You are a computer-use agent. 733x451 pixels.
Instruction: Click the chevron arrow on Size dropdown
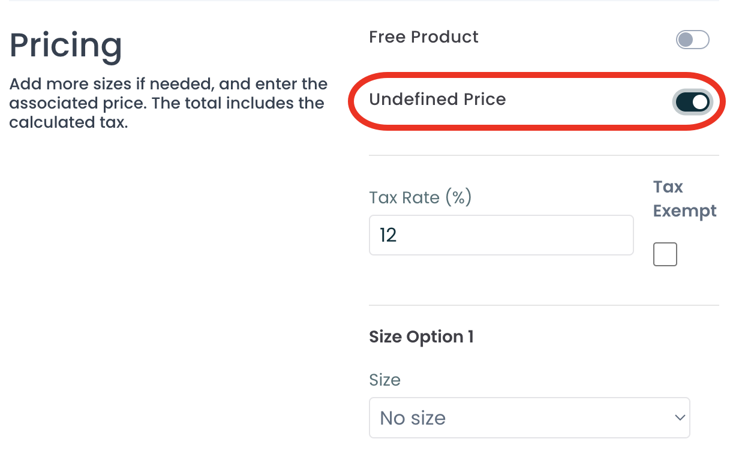tap(680, 417)
